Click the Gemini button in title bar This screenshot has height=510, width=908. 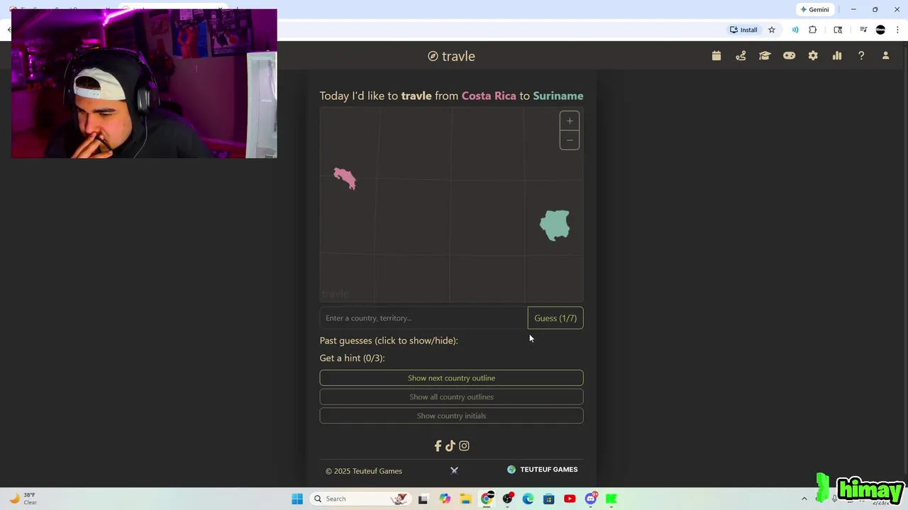(814, 9)
